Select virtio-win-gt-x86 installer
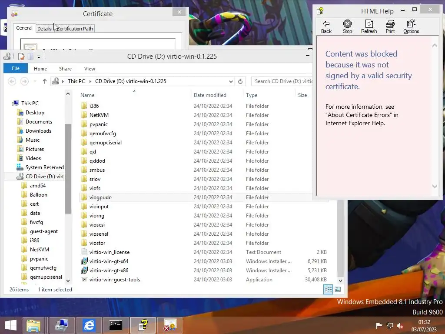Image resolution: width=445 pixels, height=334 pixels. [109, 271]
